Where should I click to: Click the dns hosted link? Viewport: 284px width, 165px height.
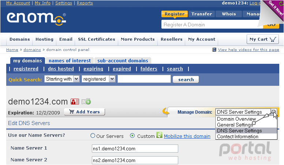coord(61,69)
